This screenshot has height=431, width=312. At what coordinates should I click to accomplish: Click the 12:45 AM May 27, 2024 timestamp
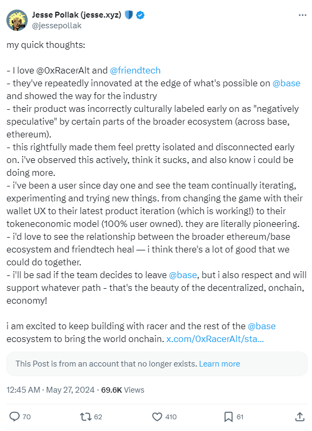(x=51, y=390)
